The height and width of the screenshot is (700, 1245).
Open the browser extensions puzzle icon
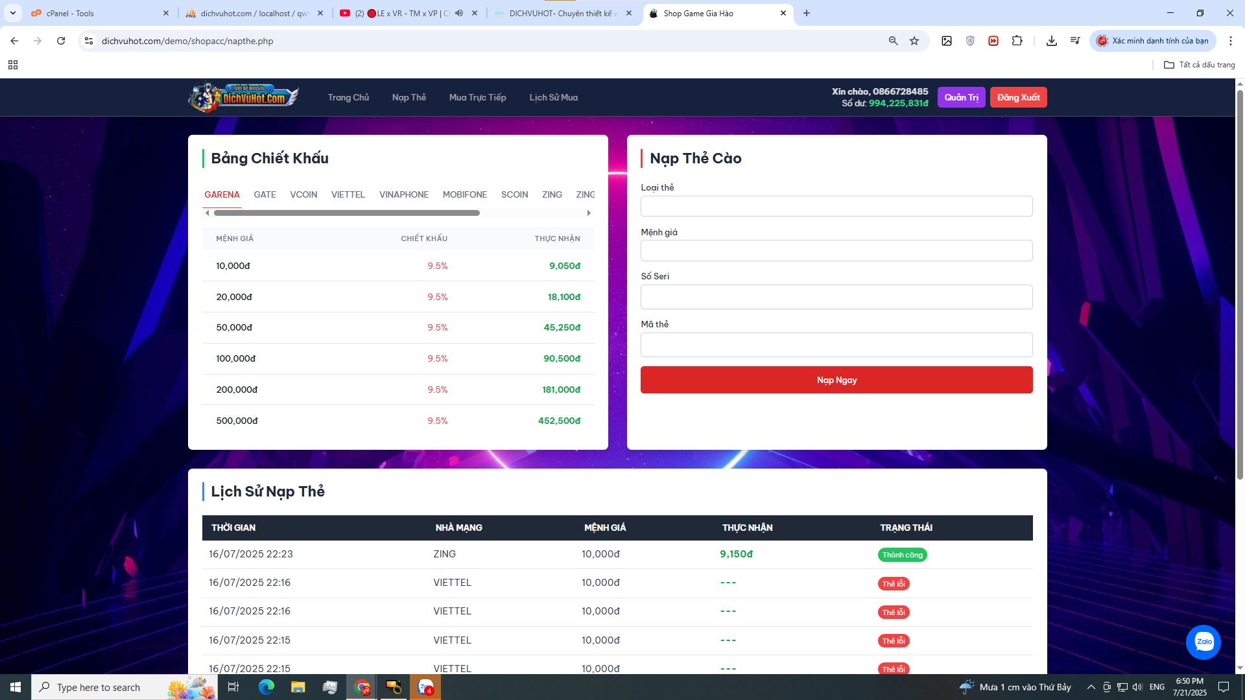click(1017, 41)
